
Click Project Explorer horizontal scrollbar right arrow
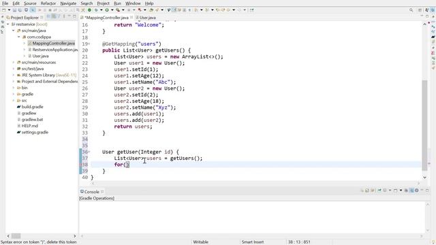point(74,236)
